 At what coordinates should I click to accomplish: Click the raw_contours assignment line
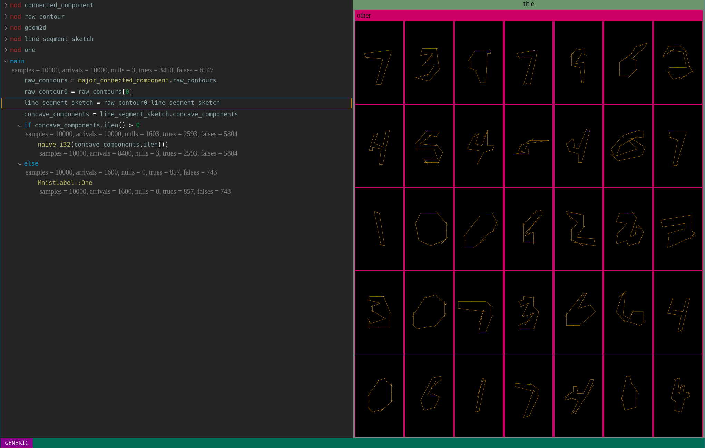click(x=120, y=80)
